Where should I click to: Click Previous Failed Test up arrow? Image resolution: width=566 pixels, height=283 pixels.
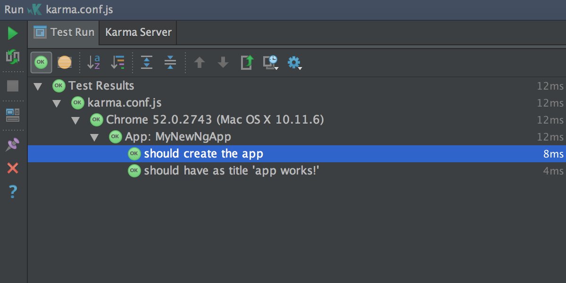[200, 62]
